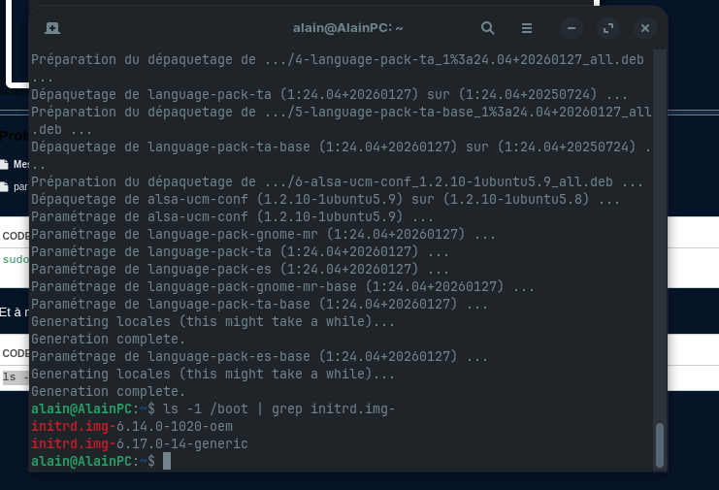Click the ls -1 /boot command line
Viewport: 719px width, 490px height.
[279, 409]
